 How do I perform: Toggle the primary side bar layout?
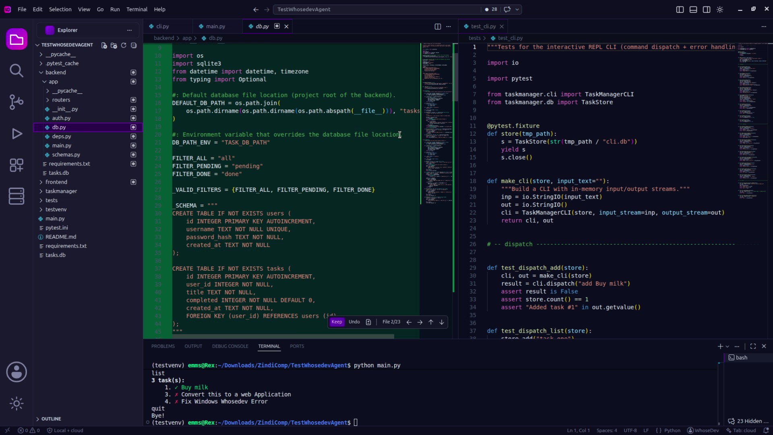(680, 9)
